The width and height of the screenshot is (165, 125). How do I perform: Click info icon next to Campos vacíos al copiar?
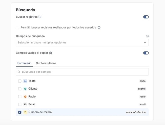pyautogui.click(x=50, y=53)
